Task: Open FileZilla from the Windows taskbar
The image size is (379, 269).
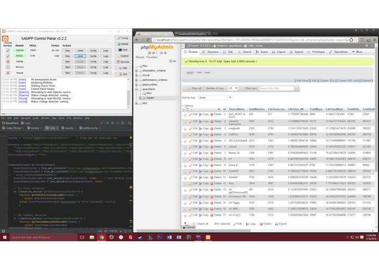Action: click(130, 237)
